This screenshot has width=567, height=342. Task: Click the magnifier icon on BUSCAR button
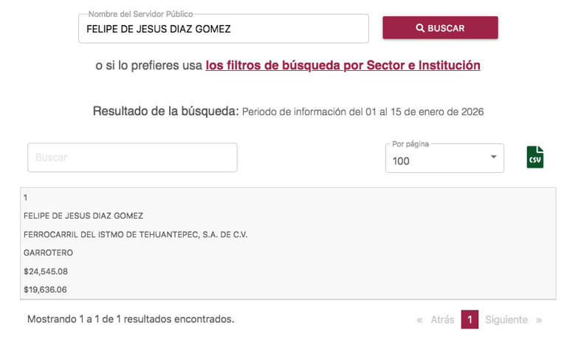tap(420, 28)
